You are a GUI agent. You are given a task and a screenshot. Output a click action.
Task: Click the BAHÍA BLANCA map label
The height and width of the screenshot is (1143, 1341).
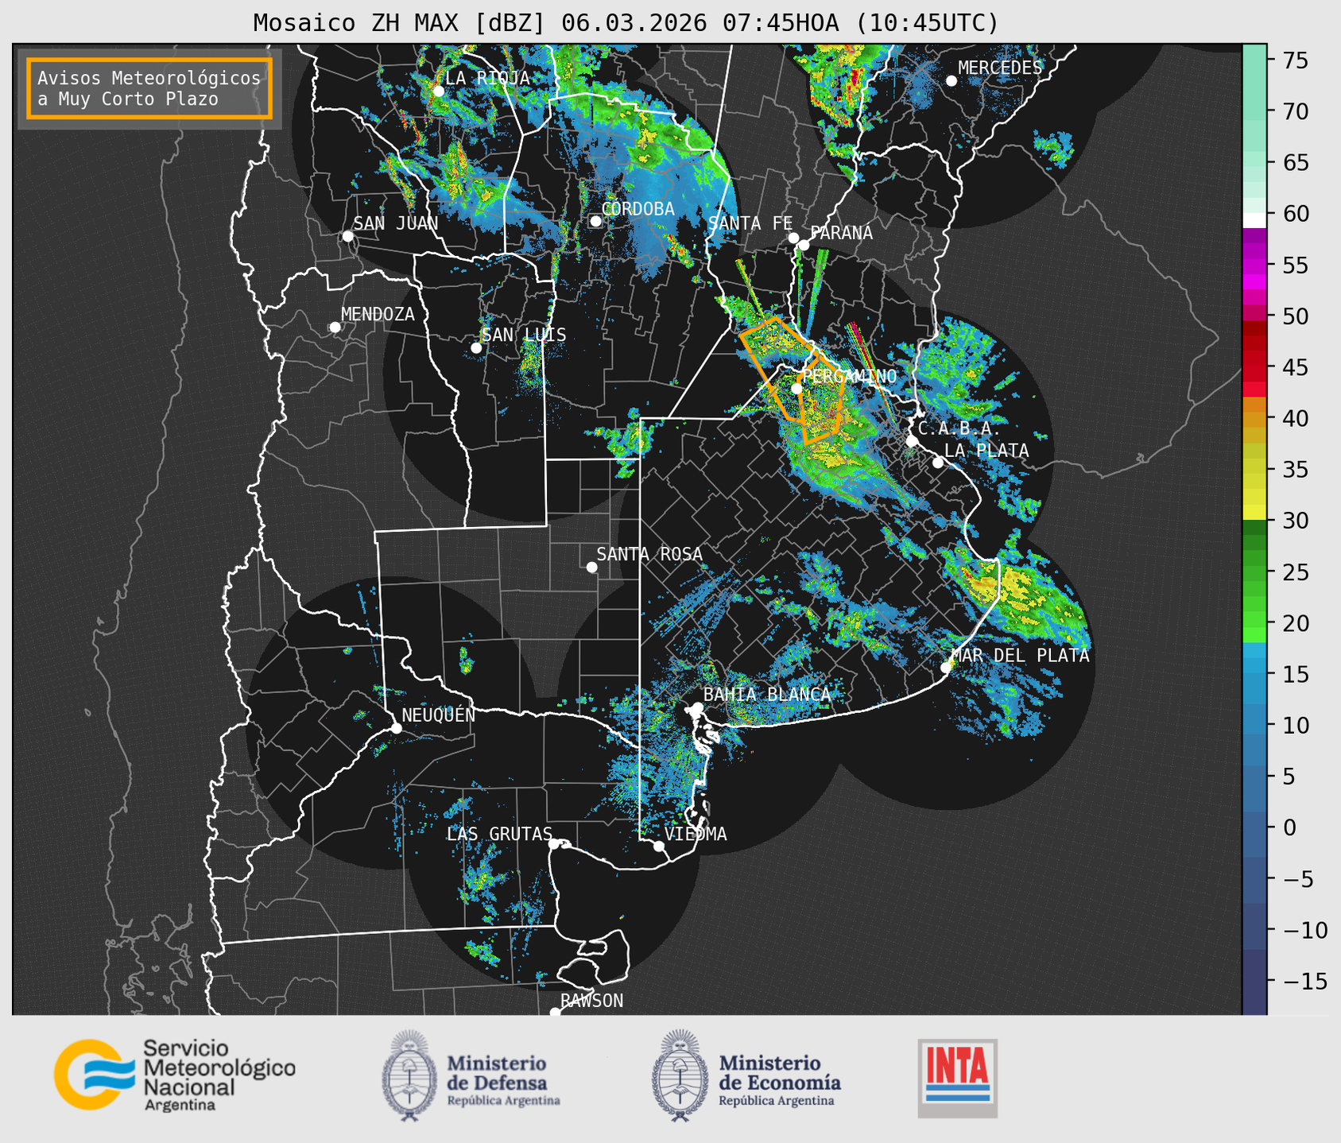pos(766,694)
